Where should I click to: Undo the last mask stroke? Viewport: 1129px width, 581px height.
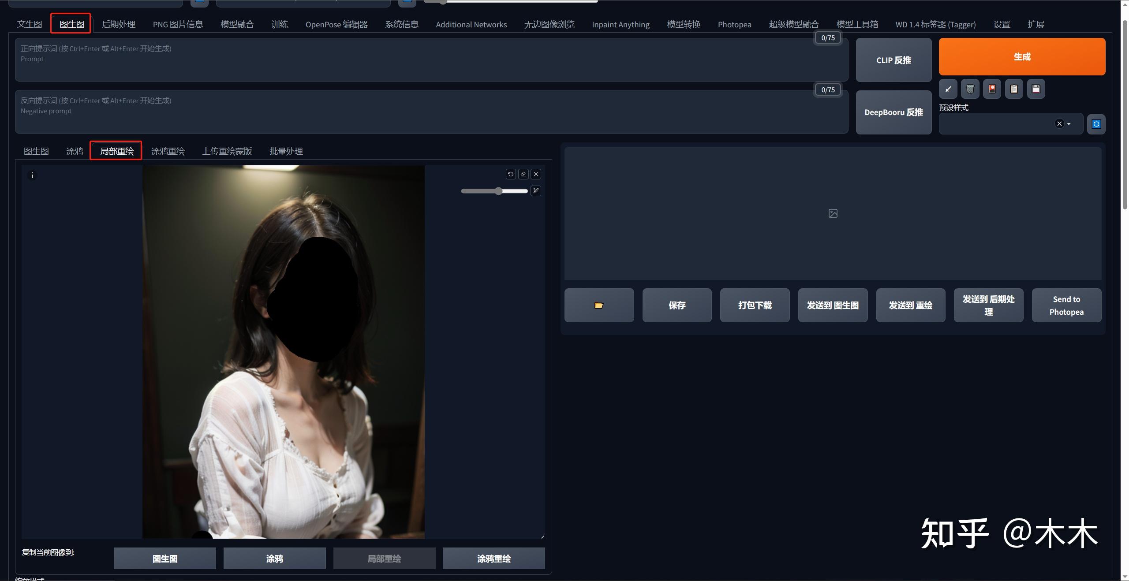point(511,174)
